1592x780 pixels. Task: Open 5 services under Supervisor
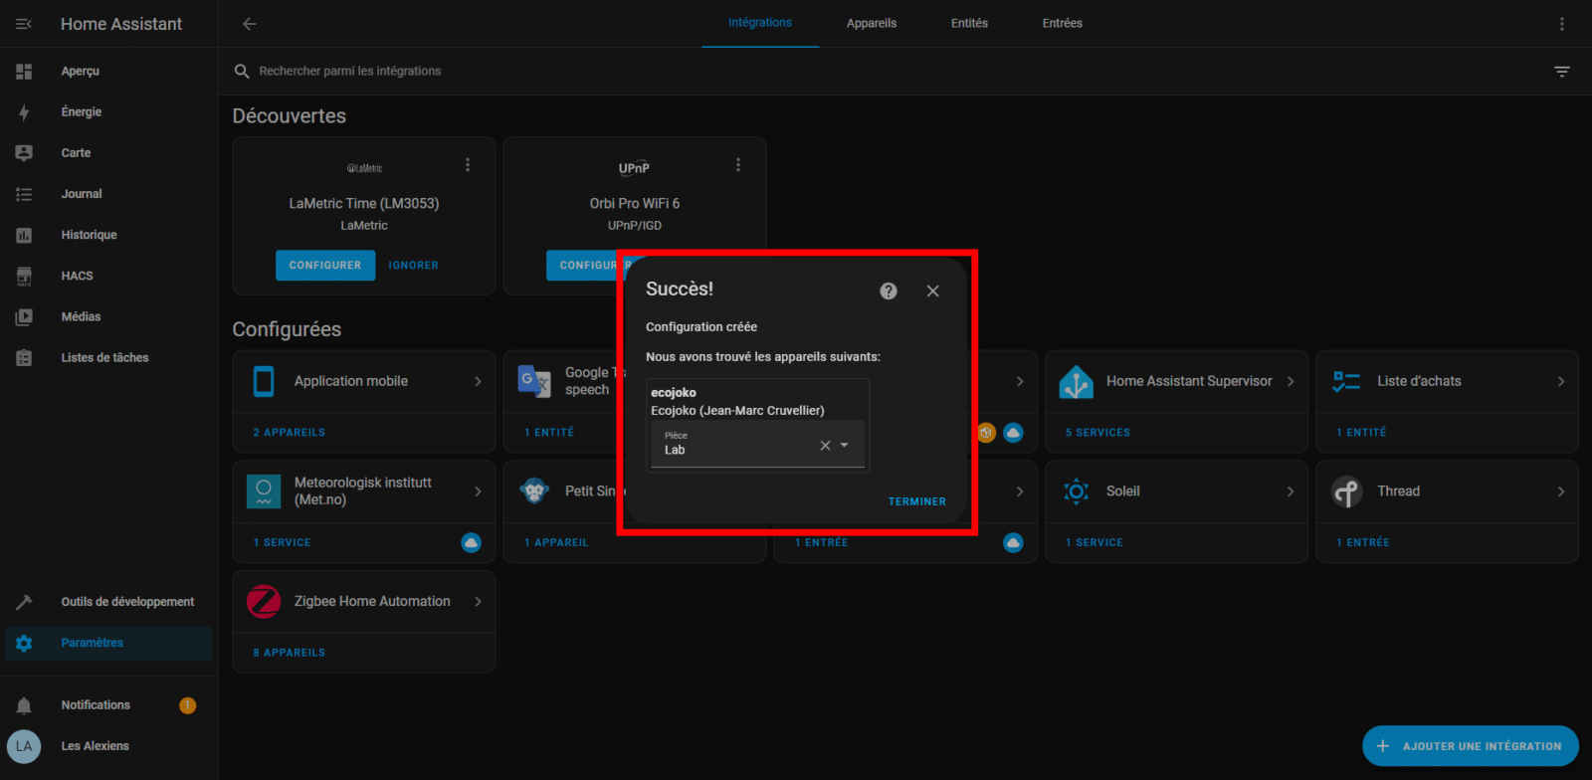(1097, 433)
